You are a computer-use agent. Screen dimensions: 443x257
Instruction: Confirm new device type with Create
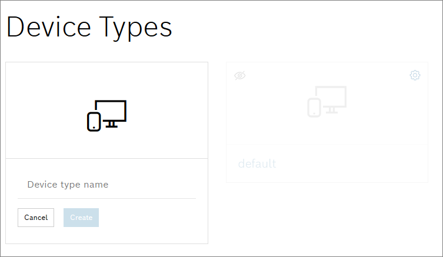tap(81, 218)
